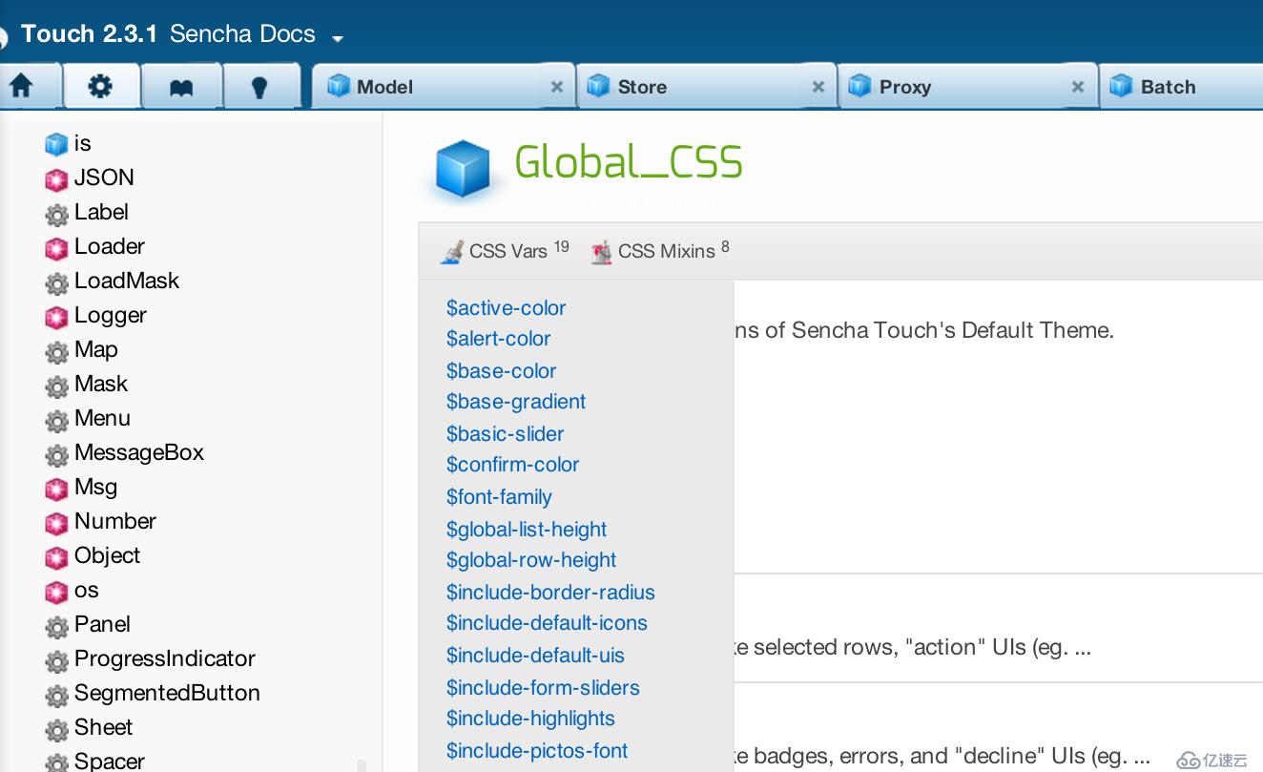1263x772 pixels.
Task: Open the CSS Mixins members menu
Action: click(x=660, y=251)
